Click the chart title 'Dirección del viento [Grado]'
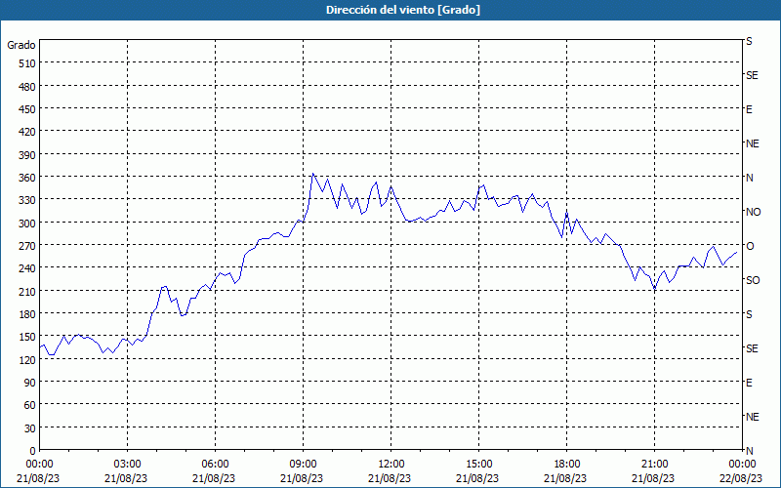This screenshot has height=488, width=781. [x=403, y=10]
